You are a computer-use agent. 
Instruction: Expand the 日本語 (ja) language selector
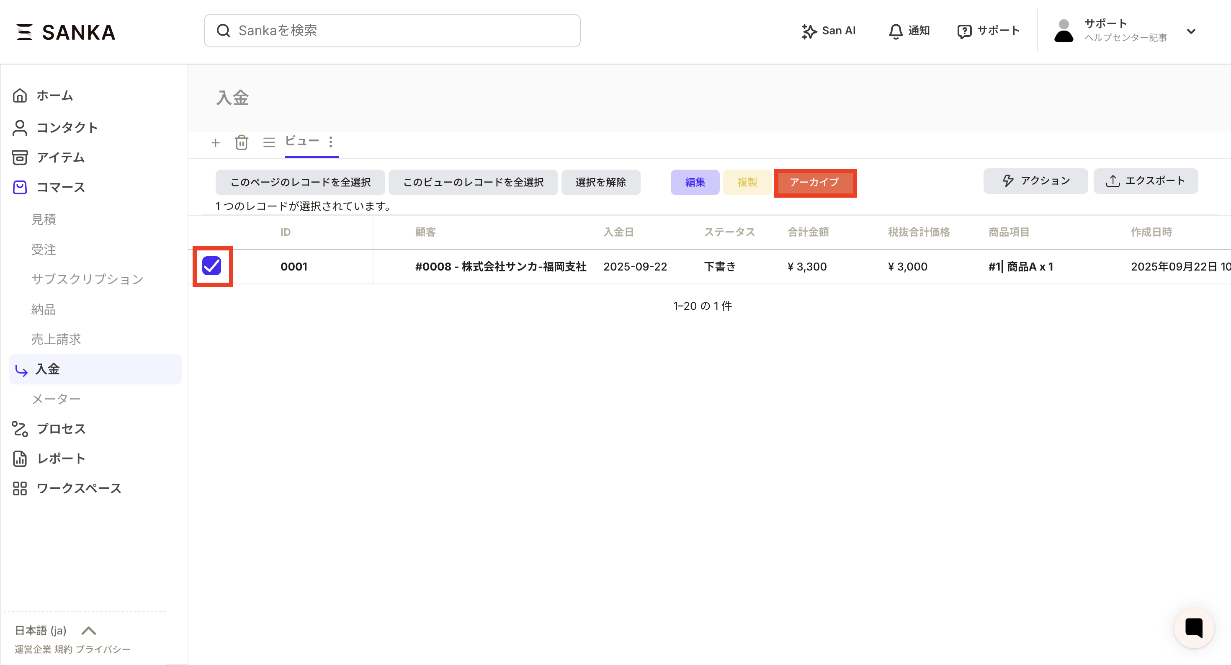[x=88, y=631]
